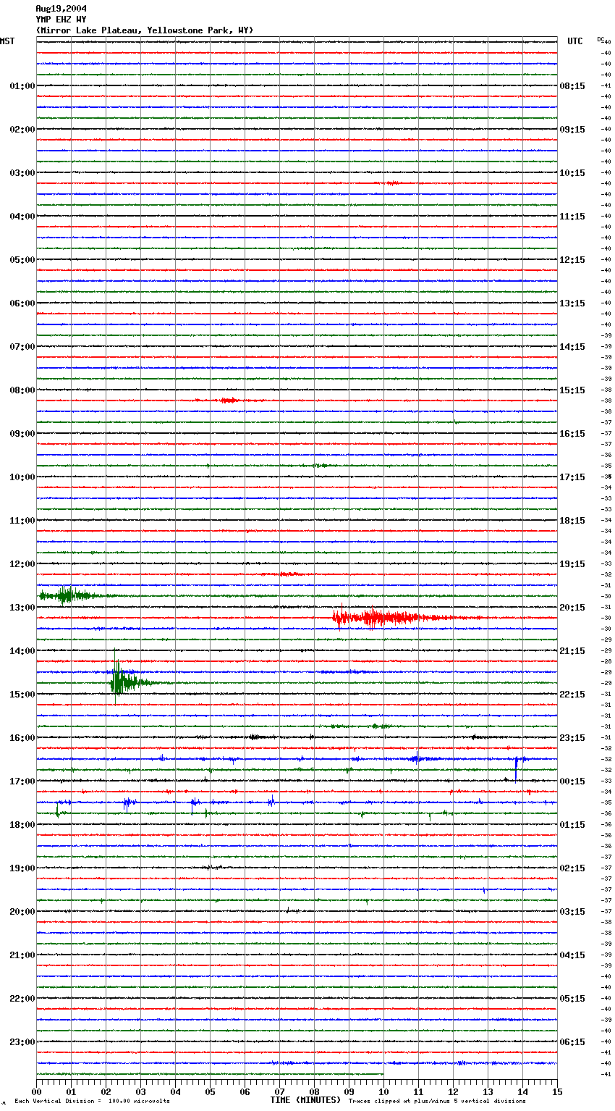Click the 04:15 UTC time label
The width and height of the screenshot is (615, 1111).
572,955
